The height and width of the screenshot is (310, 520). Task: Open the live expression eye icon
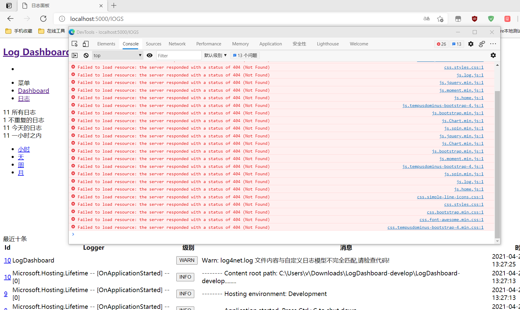149,55
